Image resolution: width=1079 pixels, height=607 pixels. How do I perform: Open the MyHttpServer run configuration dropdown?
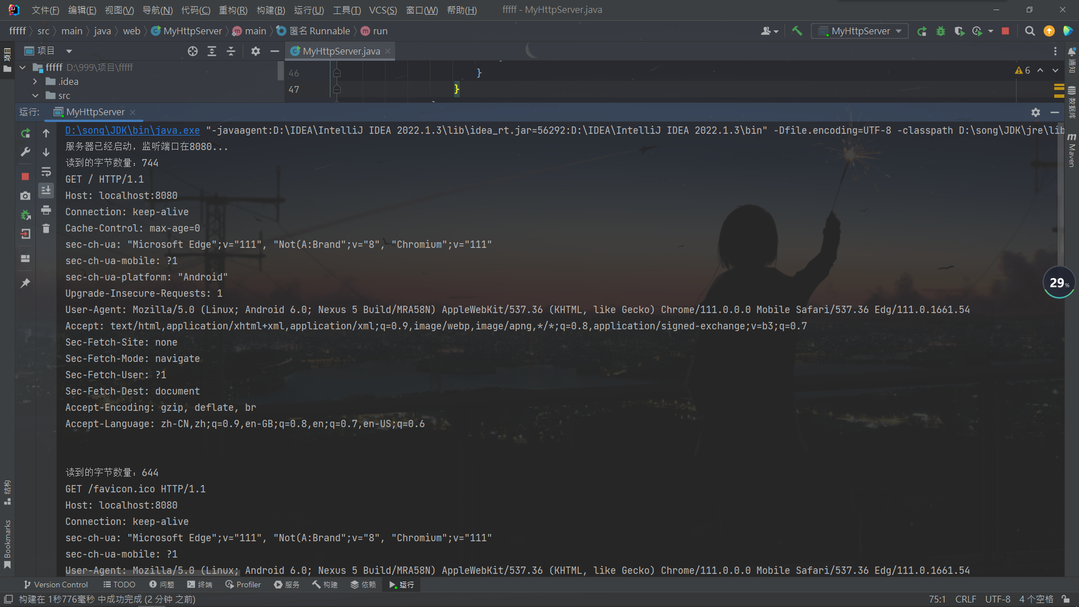coord(860,31)
